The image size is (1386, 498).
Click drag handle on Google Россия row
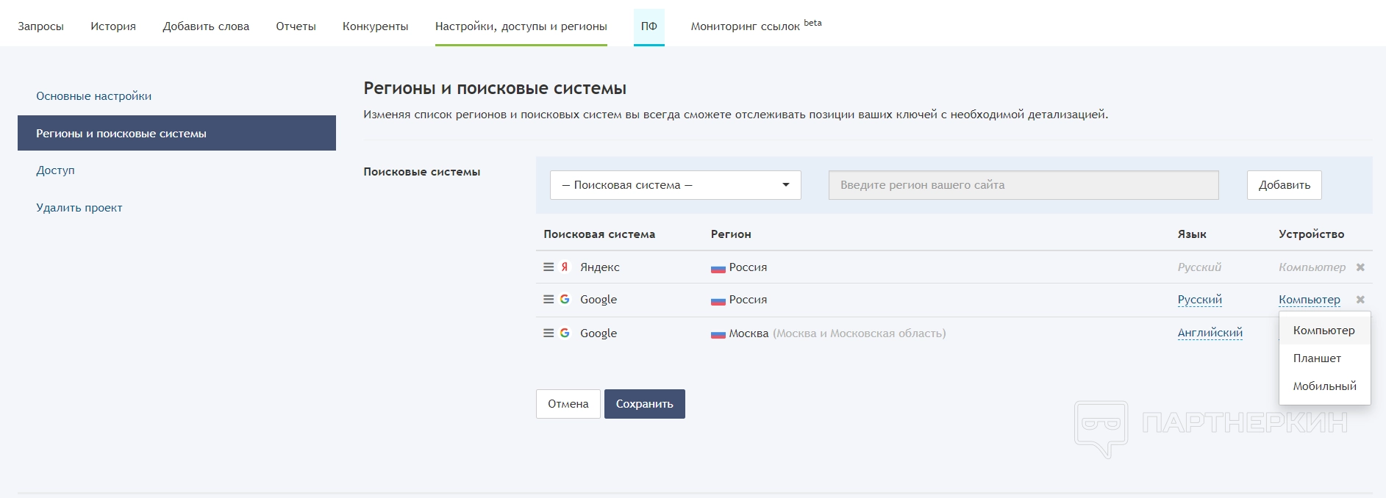[x=549, y=300]
